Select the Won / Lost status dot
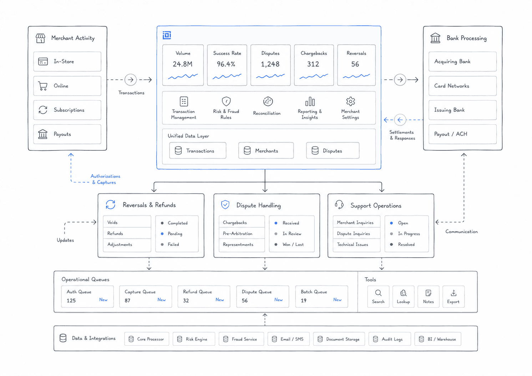Viewport: 532px width, 376px height. (276, 244)
